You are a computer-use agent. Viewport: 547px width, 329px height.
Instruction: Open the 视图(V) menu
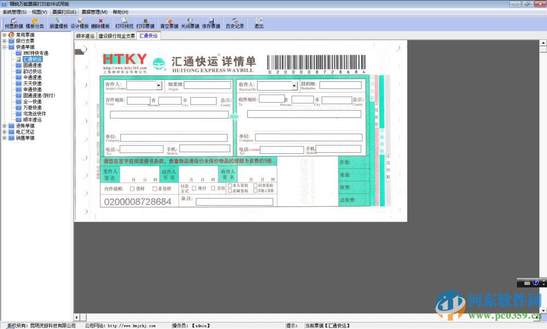coord(39,12)
